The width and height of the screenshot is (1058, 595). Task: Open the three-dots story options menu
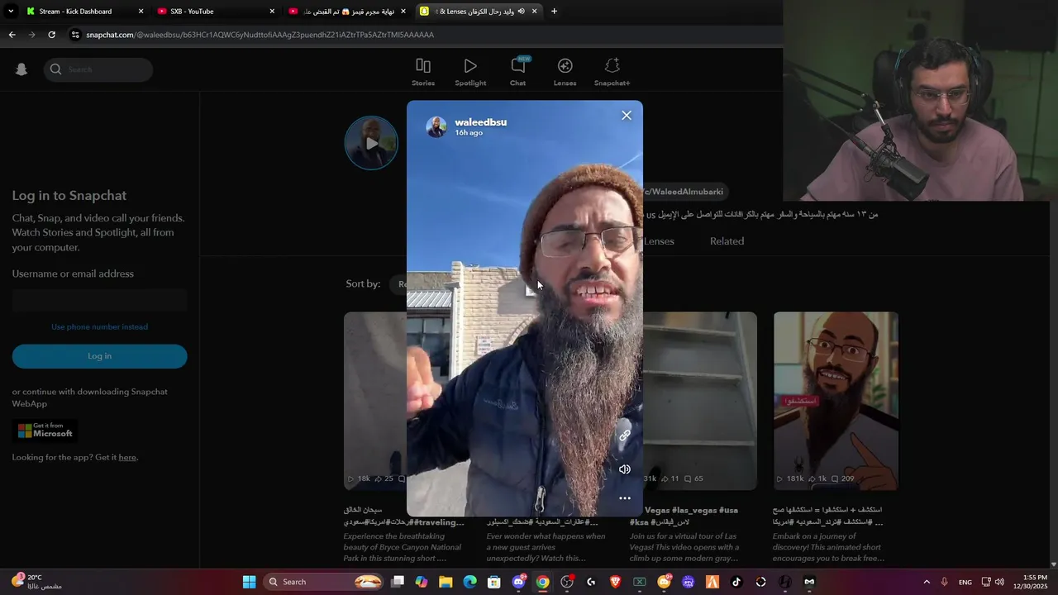coord(625,498)
